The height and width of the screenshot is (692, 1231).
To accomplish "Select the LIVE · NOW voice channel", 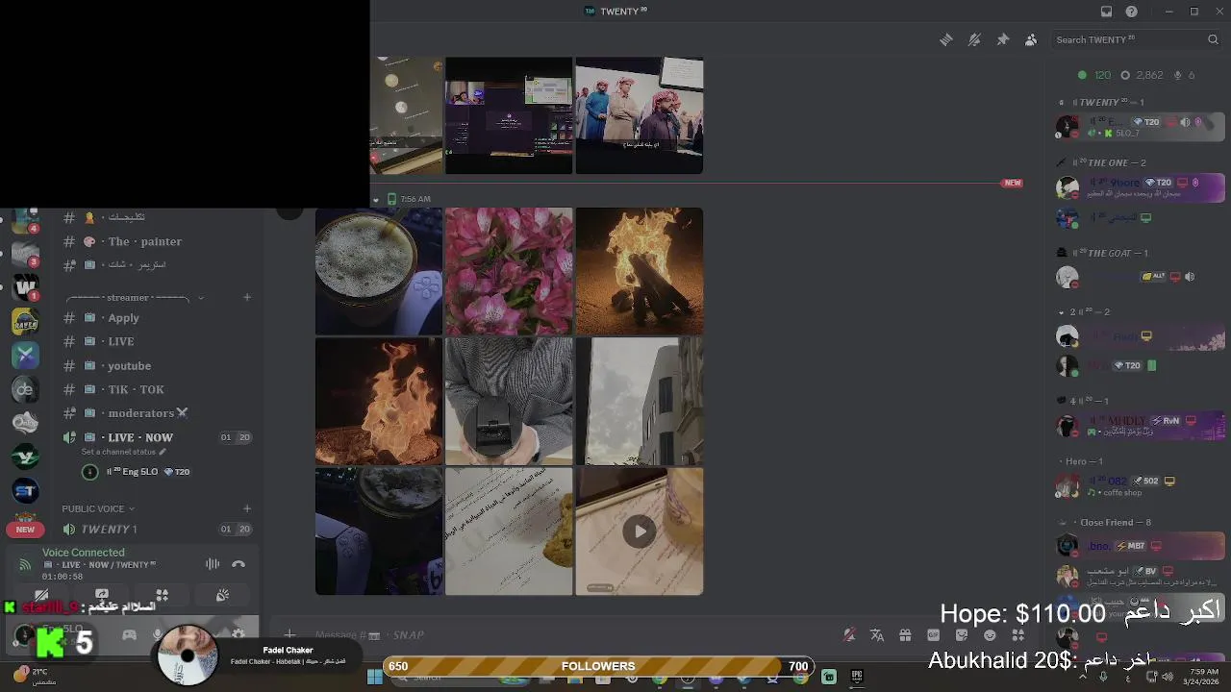I will coord(156,437).
